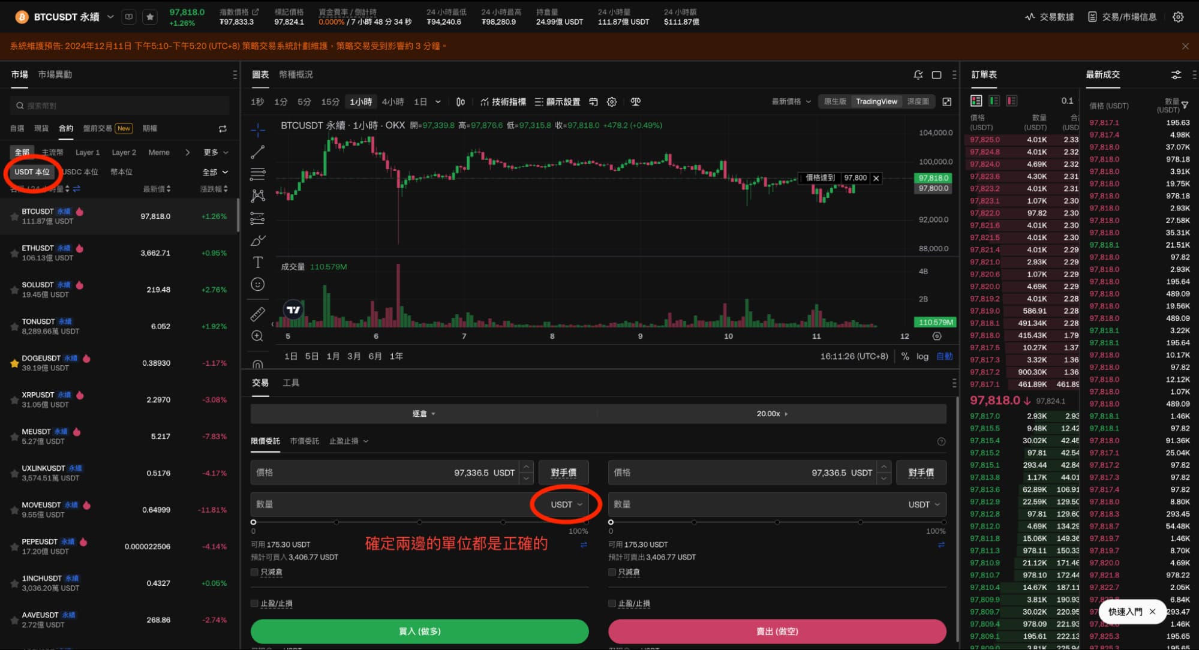Click the market list swap toggle icon
The height and width of the screenshot is (650, 1199).
[x=223, y=128]
